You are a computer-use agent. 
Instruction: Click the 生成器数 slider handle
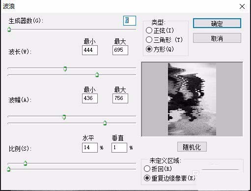(9, 30)
